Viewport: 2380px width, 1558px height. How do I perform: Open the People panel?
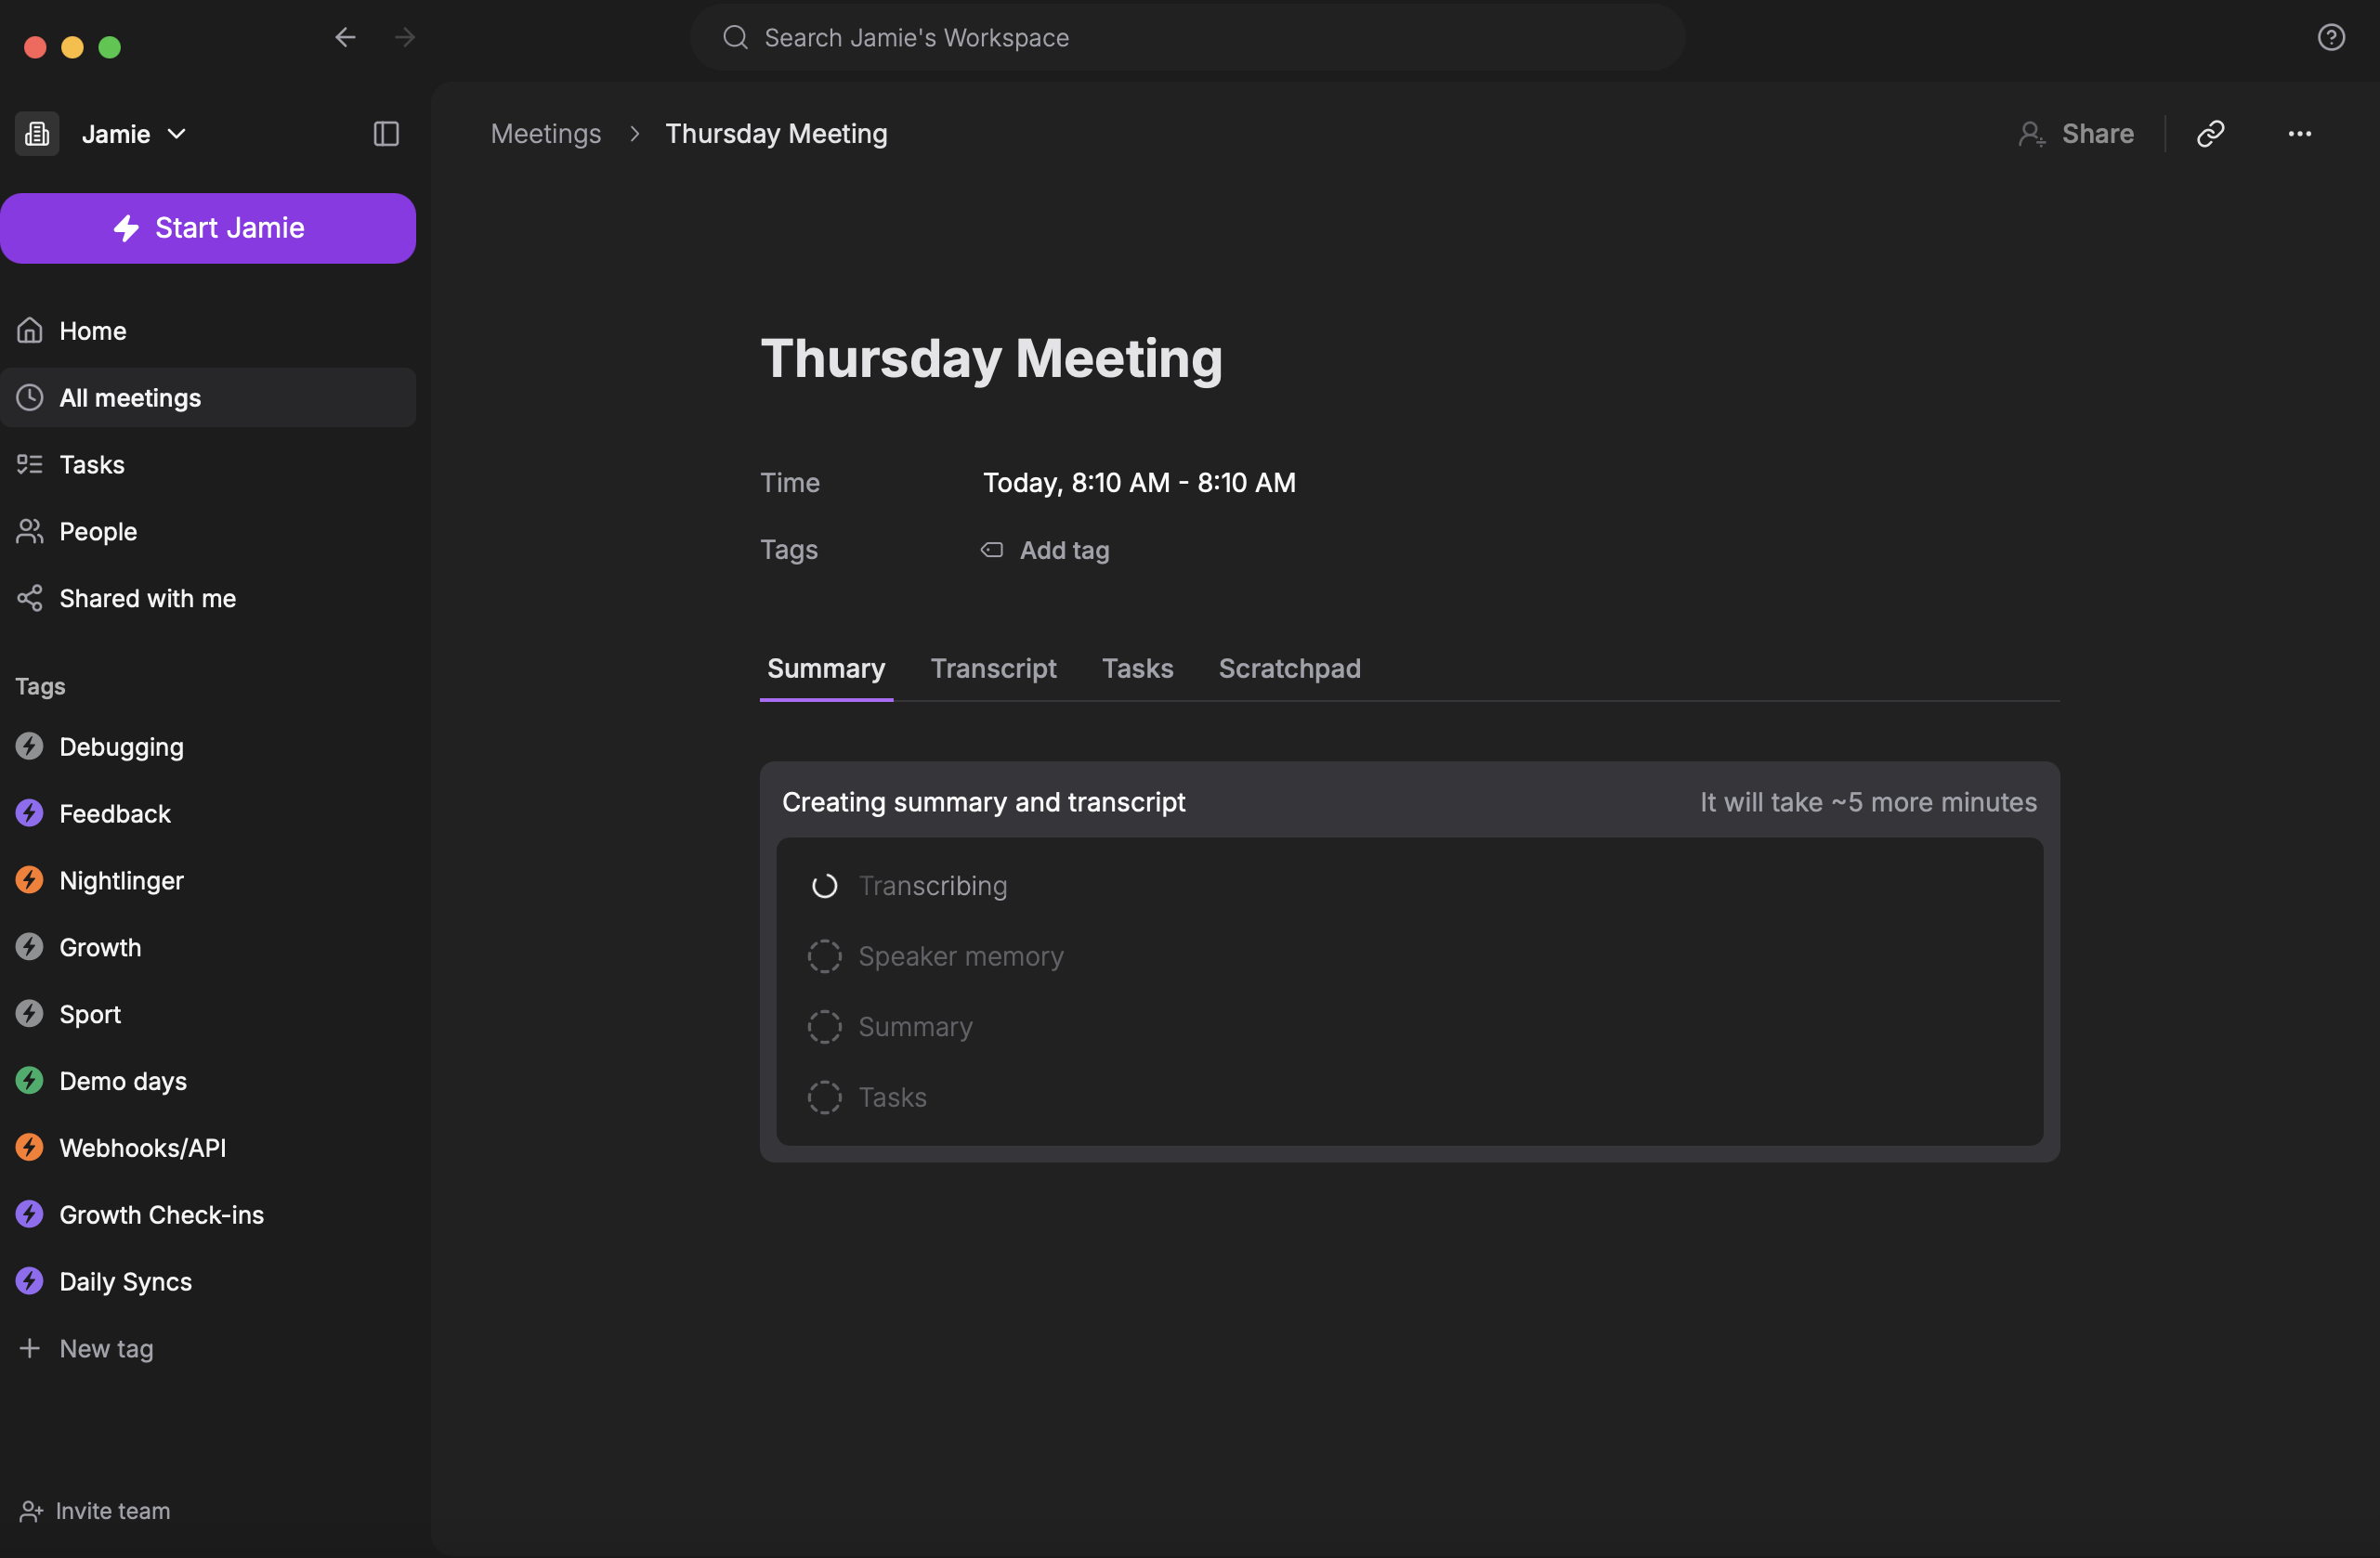click(x=97, y=531)
